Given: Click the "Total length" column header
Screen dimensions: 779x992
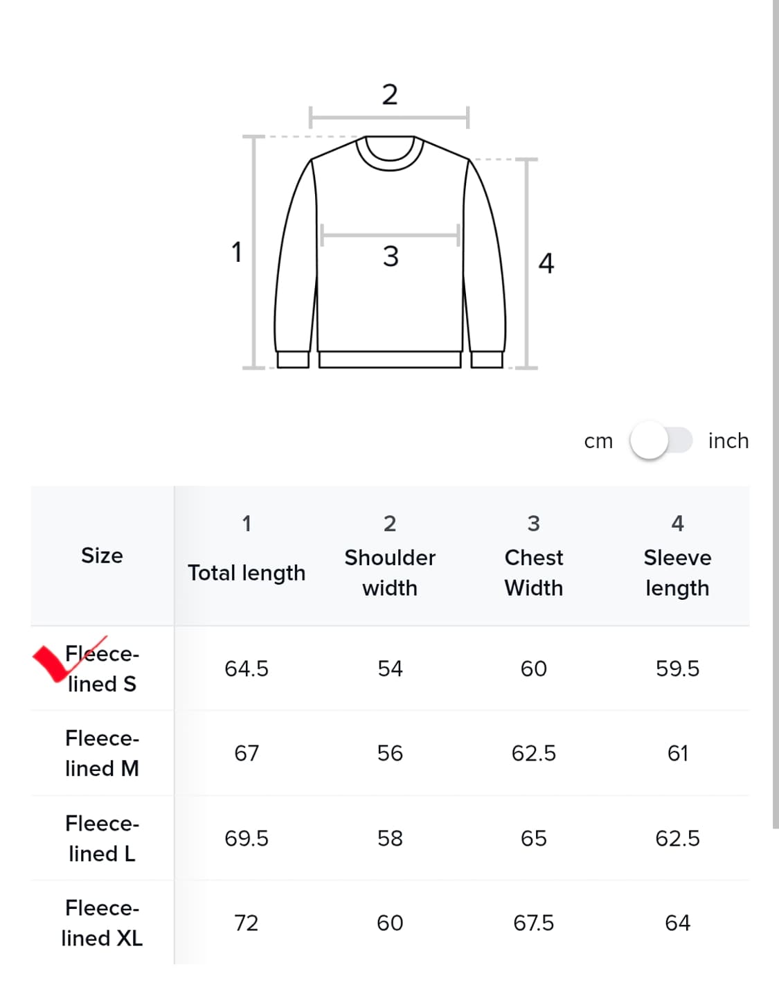Looking at the screenshot, I should pos(247,572).
